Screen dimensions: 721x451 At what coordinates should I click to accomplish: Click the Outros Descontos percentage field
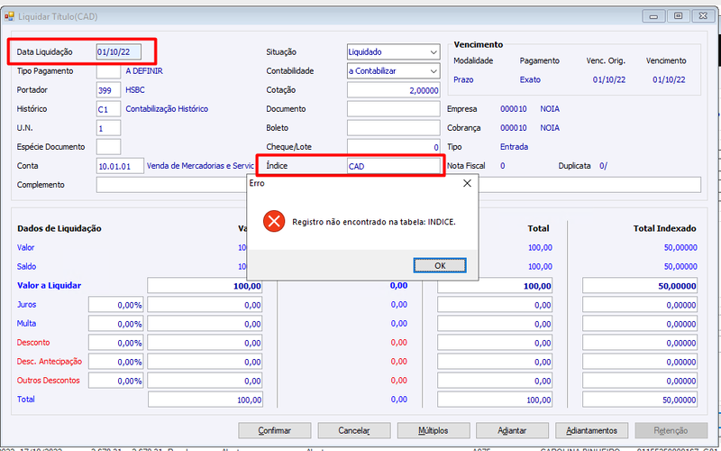coord(116,381)
